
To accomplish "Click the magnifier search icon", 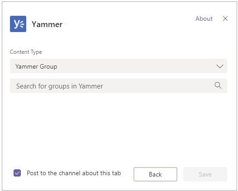I will click(218, 85).
